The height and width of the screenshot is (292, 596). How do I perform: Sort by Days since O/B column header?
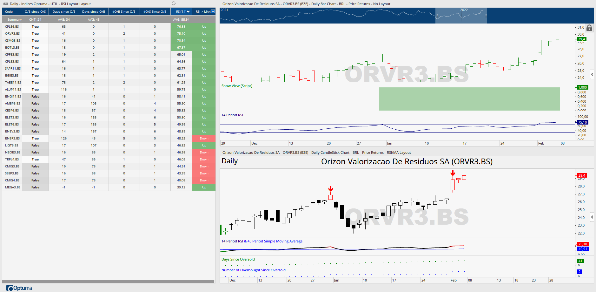(x=94, y=12)
